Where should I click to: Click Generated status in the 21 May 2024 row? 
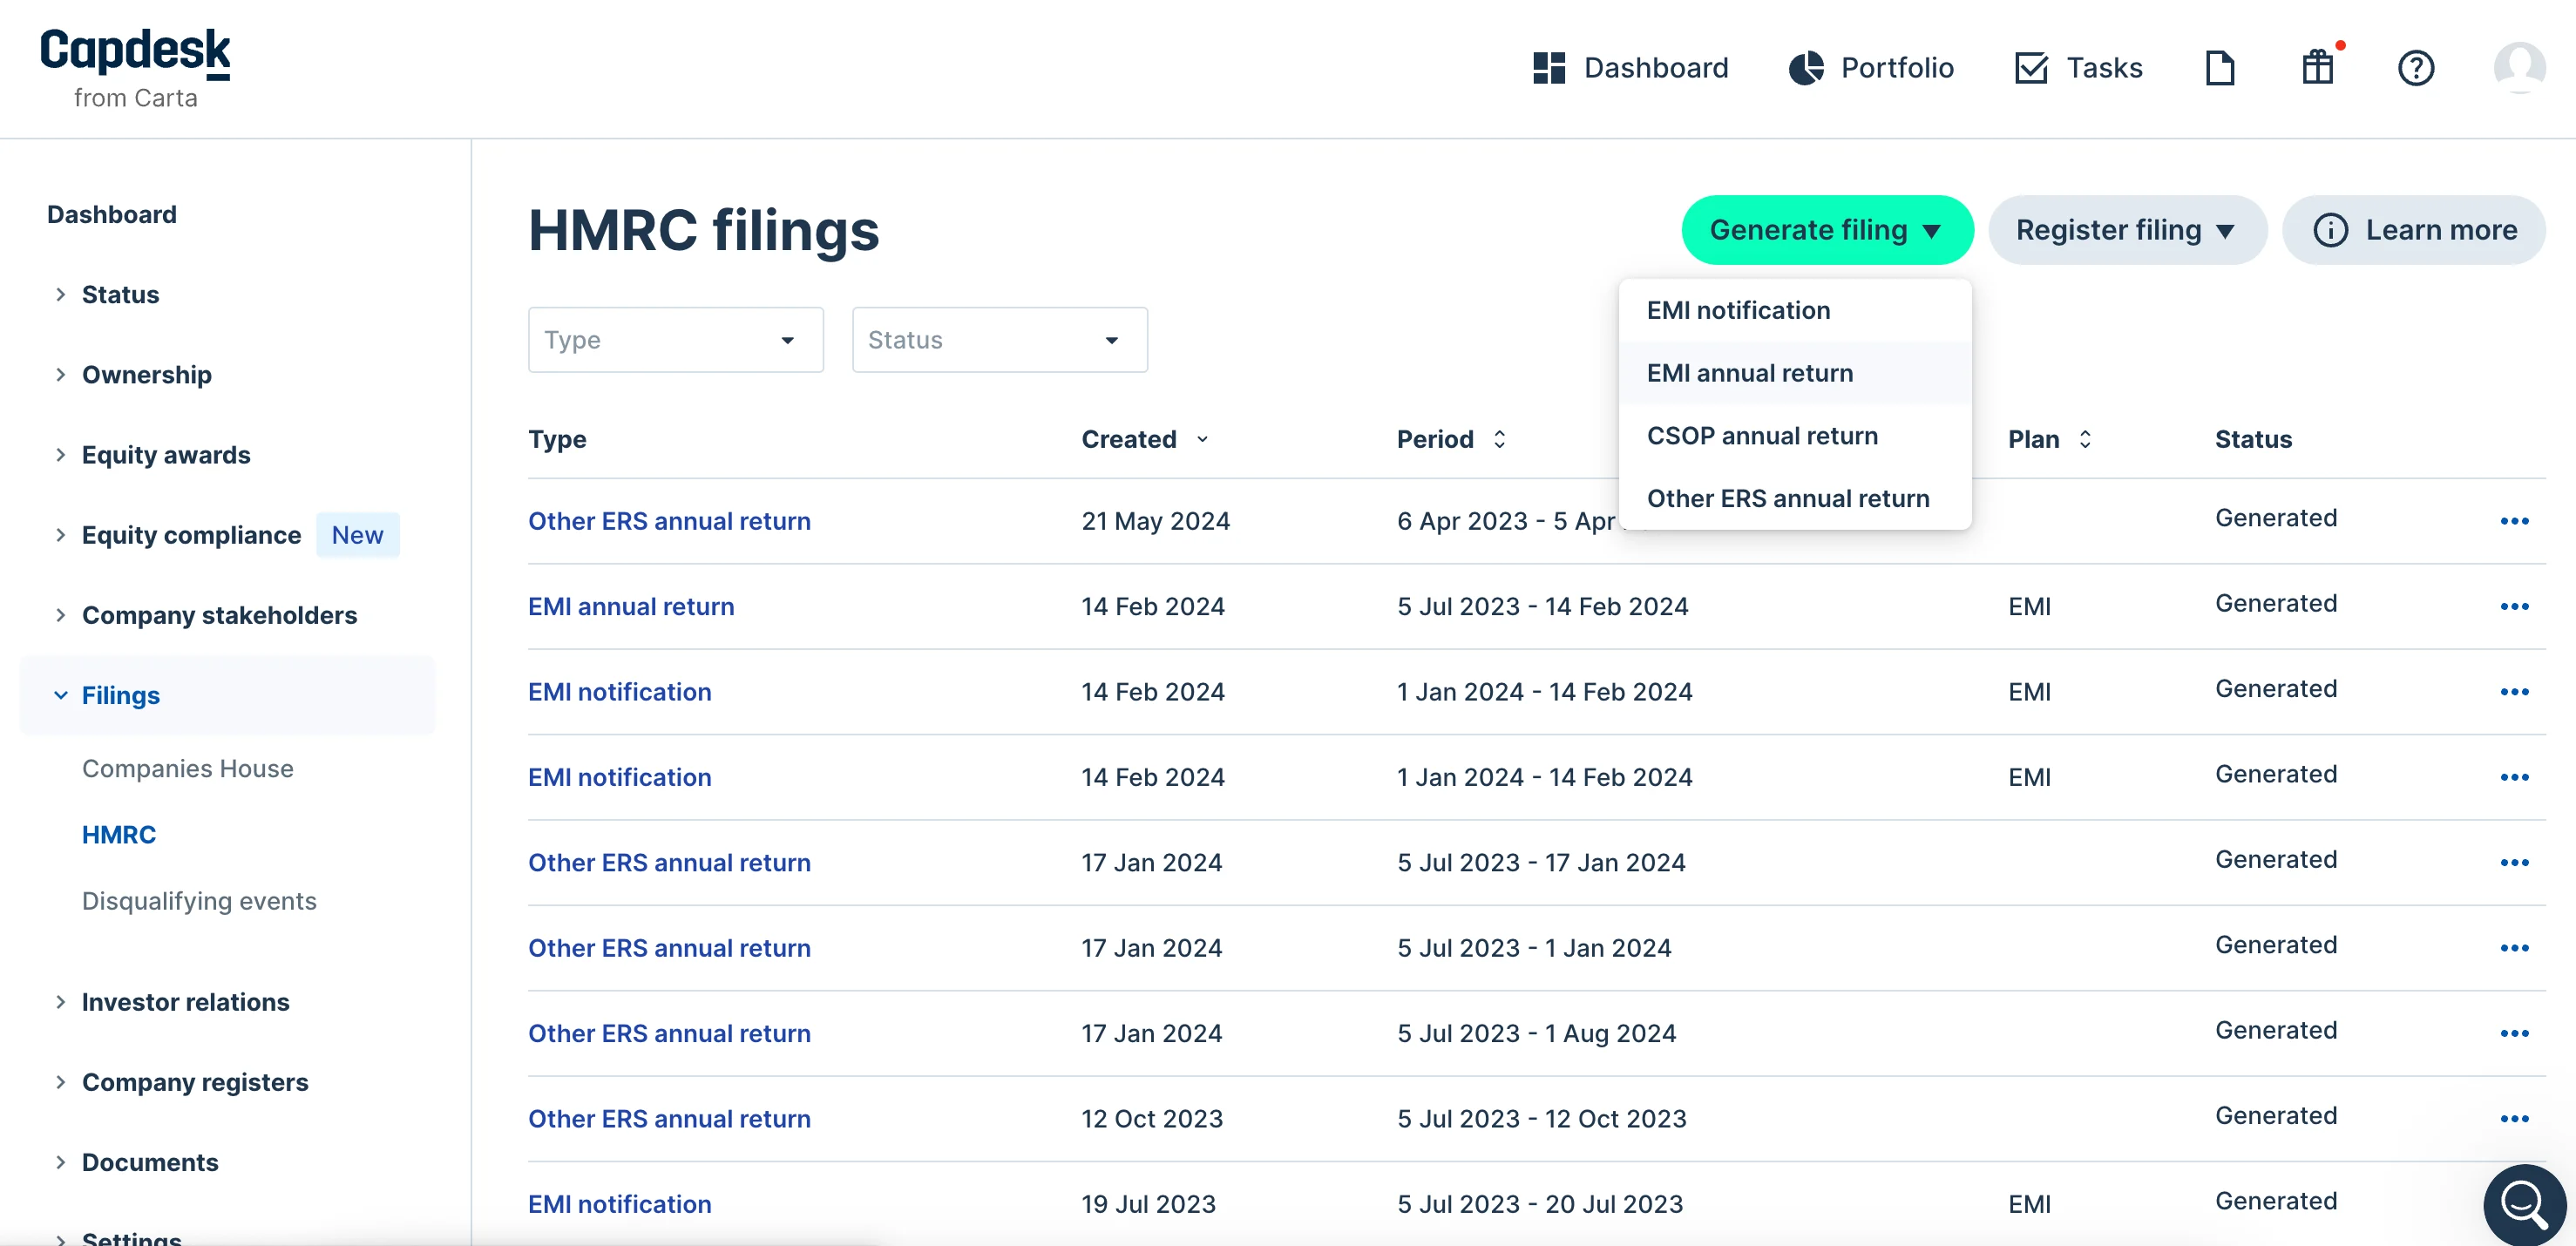(2276, 518)
